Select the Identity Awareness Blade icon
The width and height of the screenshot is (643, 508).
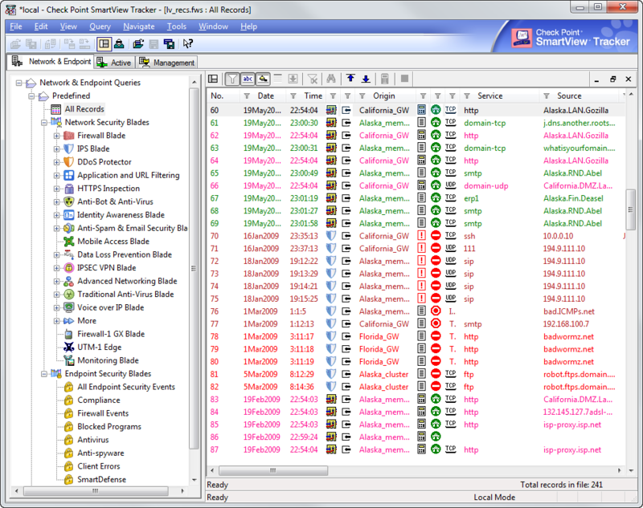pyautogui.click(x=68, y=215)
